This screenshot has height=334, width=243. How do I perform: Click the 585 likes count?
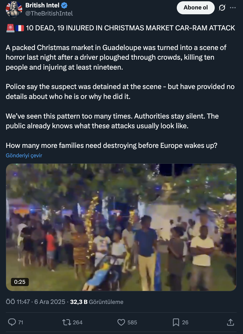pos(132,323)
